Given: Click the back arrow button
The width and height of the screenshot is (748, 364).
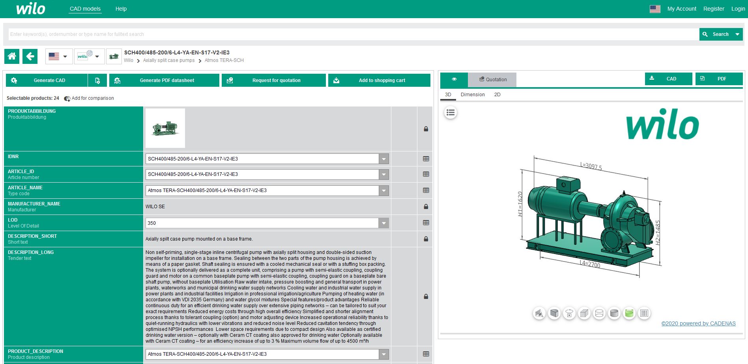Looking at the screenshot, I should (30, 56).
